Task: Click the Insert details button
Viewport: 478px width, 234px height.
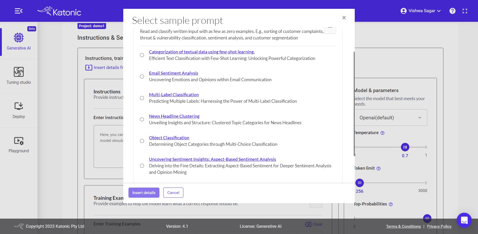Action: (x=144, y=193)
